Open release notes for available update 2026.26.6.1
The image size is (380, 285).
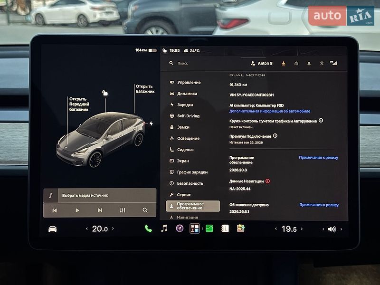coord(319,205)
